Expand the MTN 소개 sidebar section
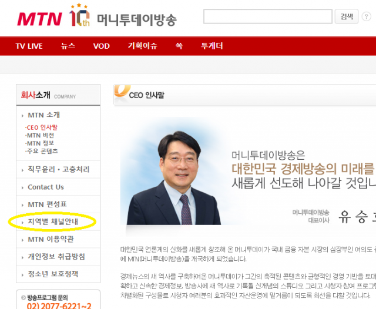This screenshot has height=309, width=376. coord(43,115)
